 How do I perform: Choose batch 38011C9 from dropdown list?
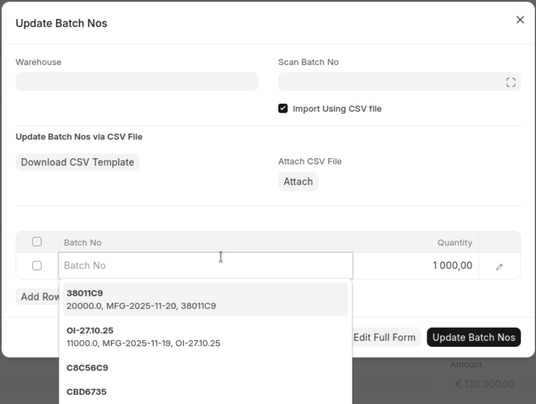pos(205,299)
